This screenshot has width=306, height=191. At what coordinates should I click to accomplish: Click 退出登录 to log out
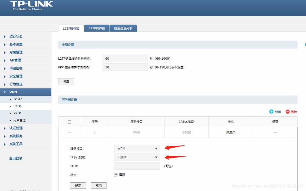[x=16, y=158]
